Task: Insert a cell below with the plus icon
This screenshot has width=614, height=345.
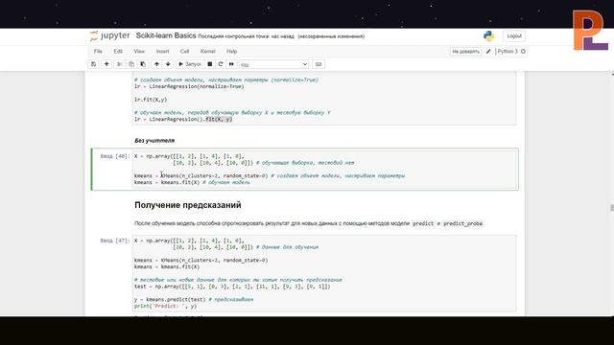Action: click(x=106, y=64)
